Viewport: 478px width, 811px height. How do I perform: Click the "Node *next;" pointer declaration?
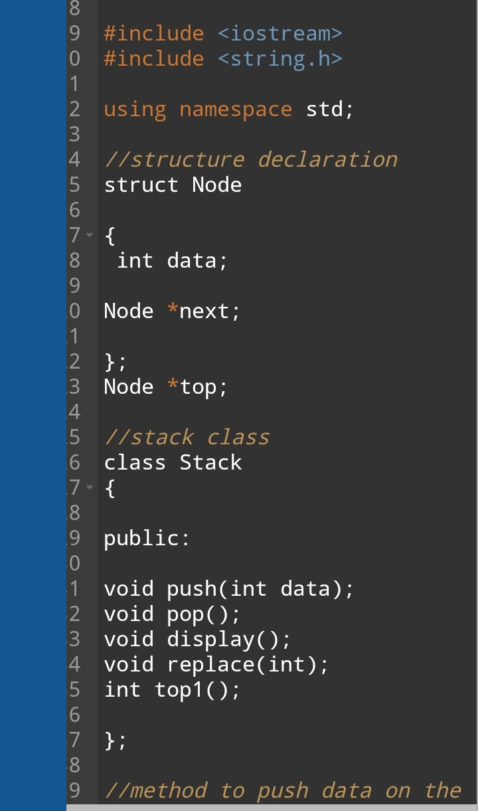pos(173,311)
